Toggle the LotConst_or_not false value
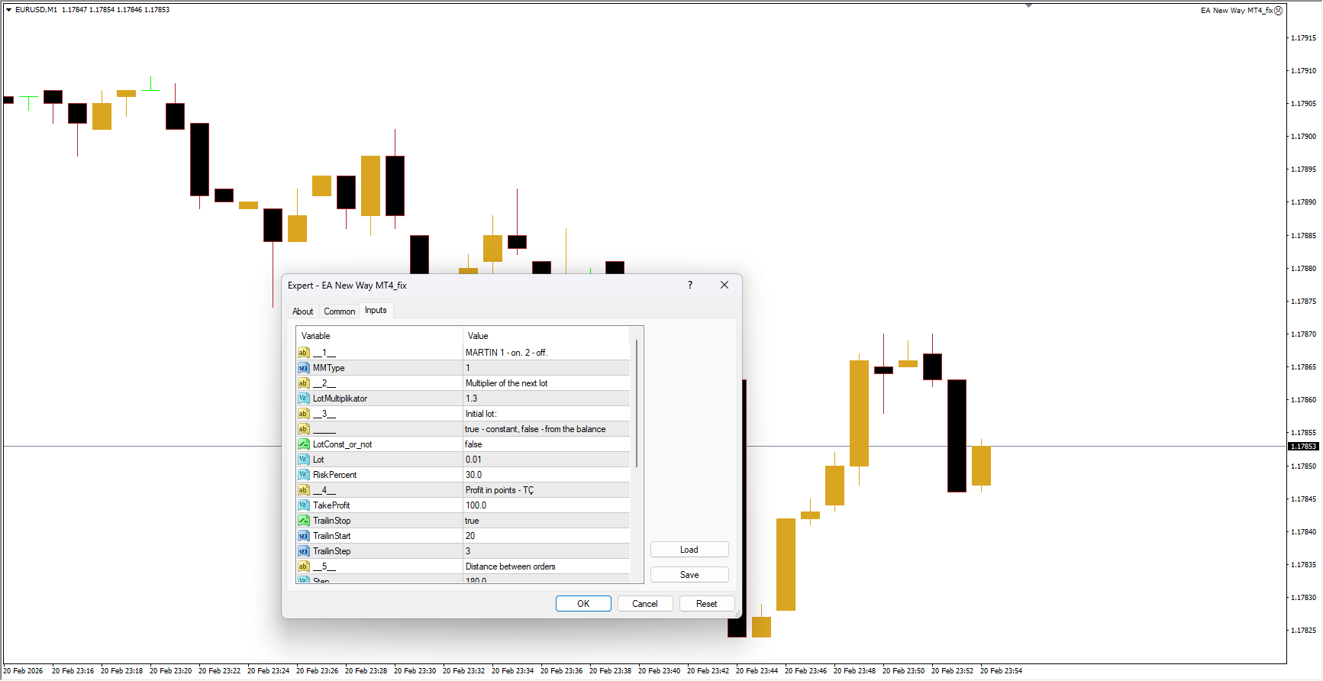The width and height of the screenshot is (1323, 681). (x=546, y=444)
